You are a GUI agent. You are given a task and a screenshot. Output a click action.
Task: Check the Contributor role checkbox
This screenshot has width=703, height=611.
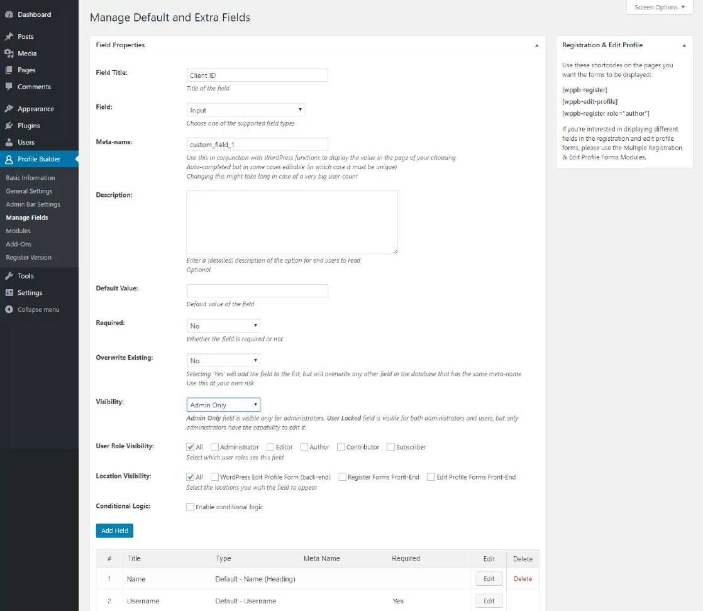tap(341, 447)
